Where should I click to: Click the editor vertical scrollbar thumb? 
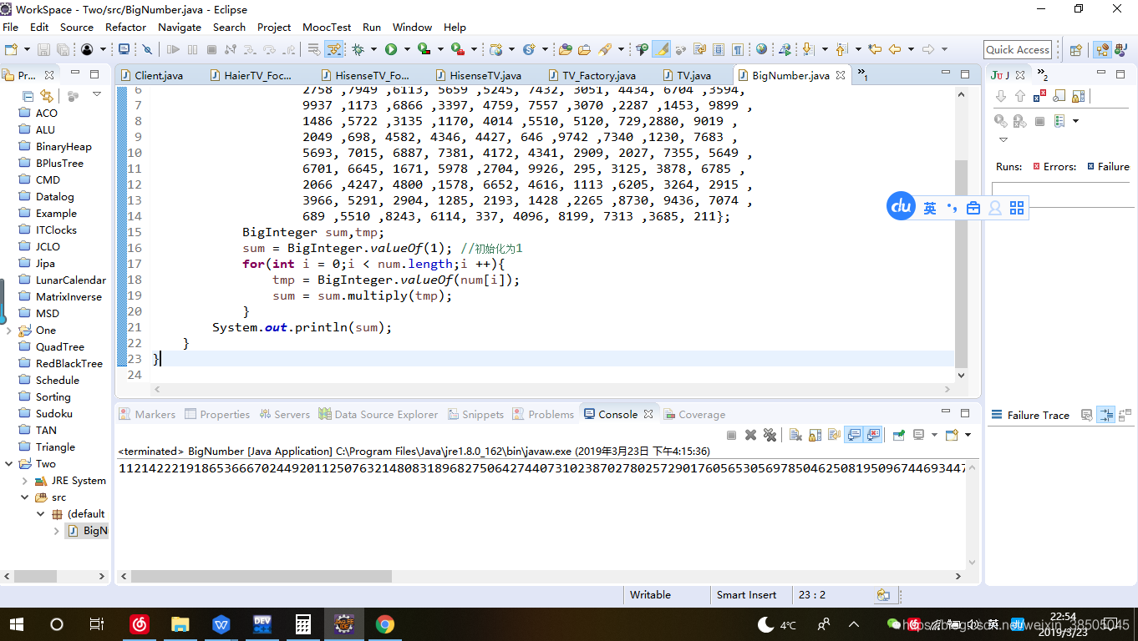(961, 263)
